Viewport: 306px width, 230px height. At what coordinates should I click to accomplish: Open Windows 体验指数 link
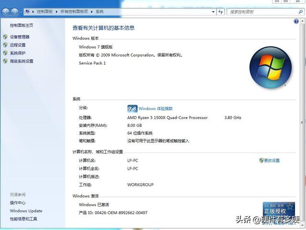click(156, 109)
